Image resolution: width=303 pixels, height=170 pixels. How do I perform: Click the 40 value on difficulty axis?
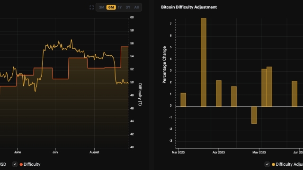tap(132, 147)
